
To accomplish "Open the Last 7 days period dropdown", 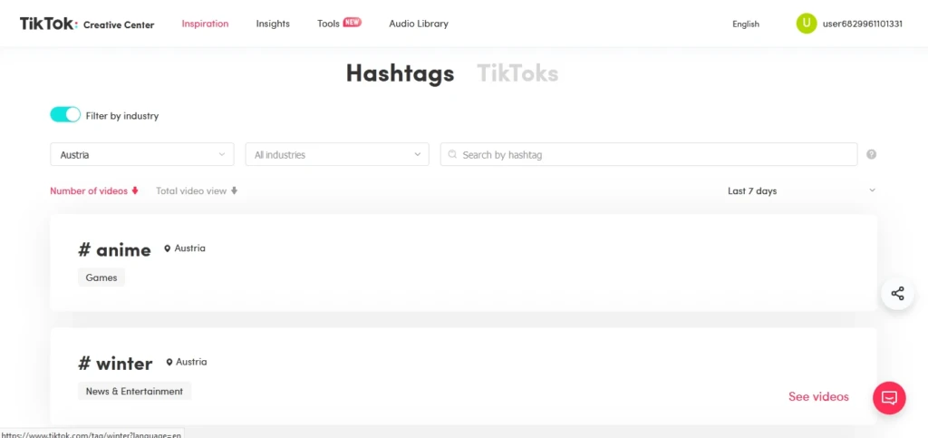I will (x=801, y=190).
